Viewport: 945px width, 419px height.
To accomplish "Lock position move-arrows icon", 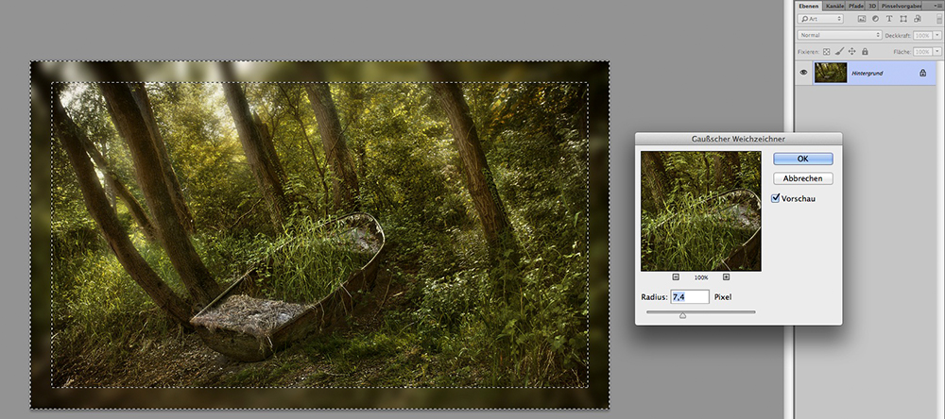I will 852,52.
